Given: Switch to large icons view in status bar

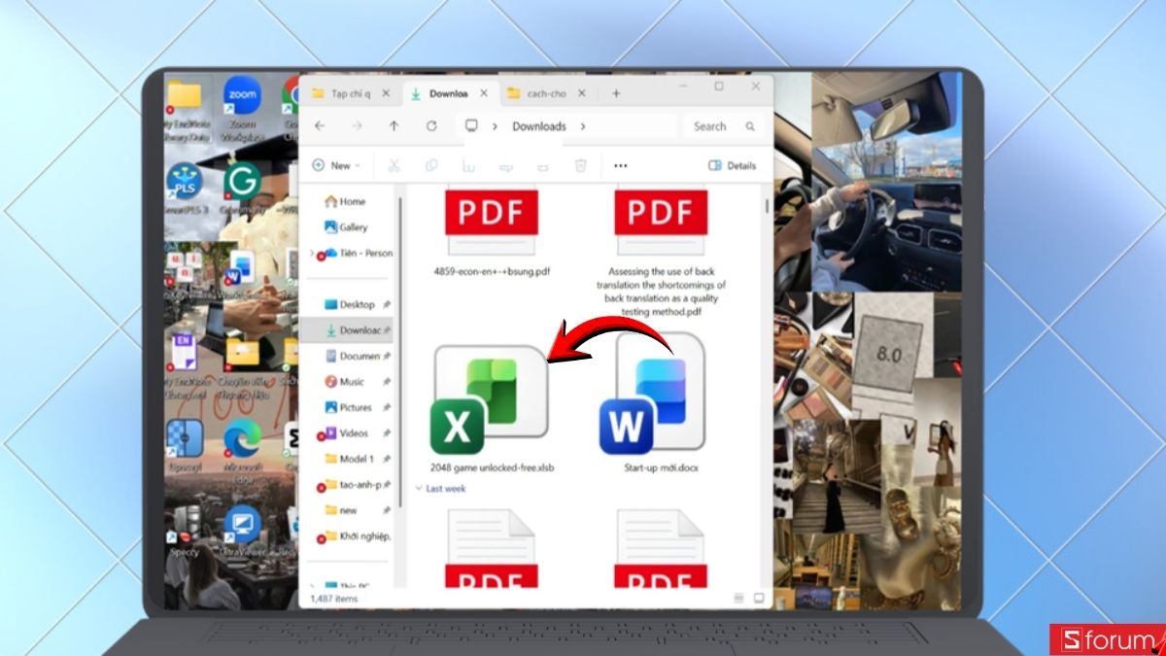Looking at the screenshot, I should [x=759, y=598].
